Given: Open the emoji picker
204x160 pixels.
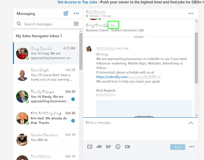Looking at the screenshot, I should click(x=118, y=147).
